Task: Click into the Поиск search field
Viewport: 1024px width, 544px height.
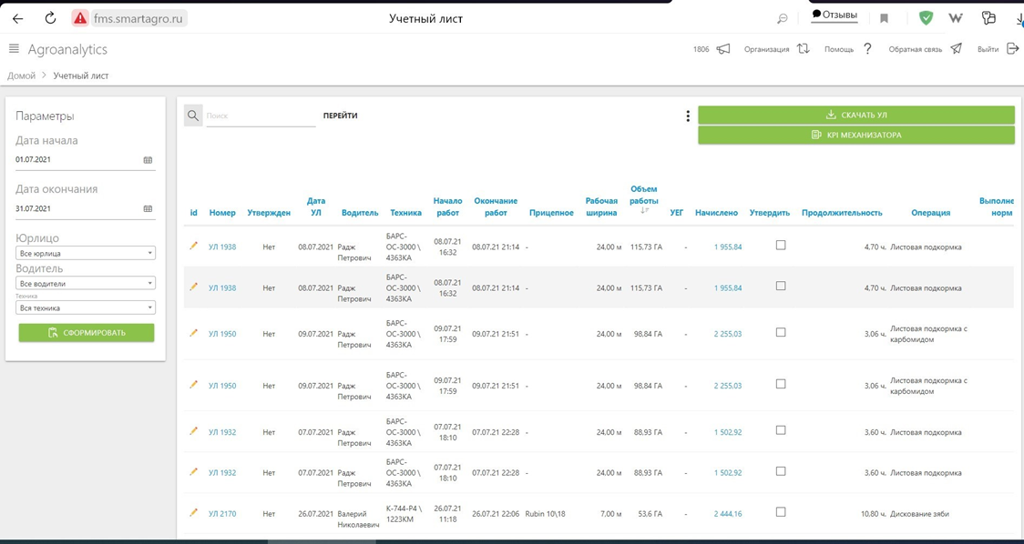Action: (260, 116)
